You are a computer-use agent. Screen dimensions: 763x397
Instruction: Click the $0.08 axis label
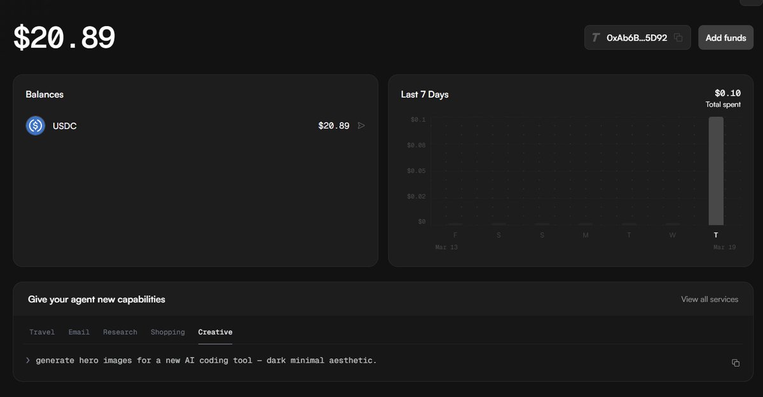point(415,145)
